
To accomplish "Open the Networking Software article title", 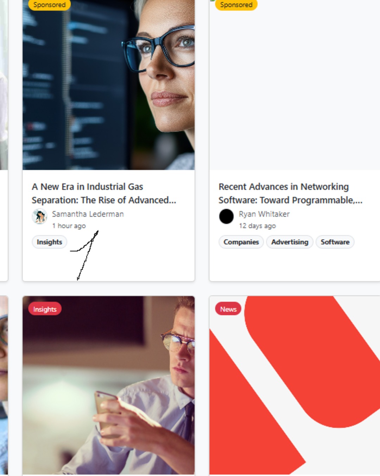I will click(290, 193).
